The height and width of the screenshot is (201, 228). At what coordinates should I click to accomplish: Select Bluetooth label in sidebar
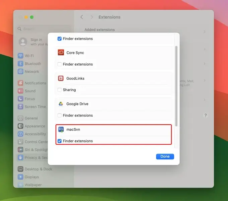tap(33, 64)
